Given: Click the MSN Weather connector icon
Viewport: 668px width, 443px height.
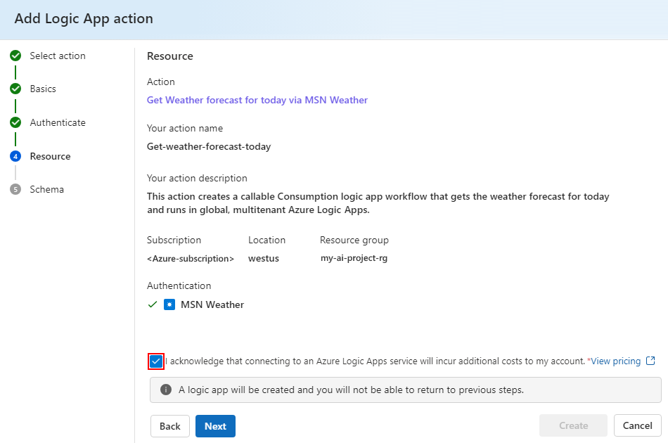Looking at the screenshot, I should pos(169,304).
